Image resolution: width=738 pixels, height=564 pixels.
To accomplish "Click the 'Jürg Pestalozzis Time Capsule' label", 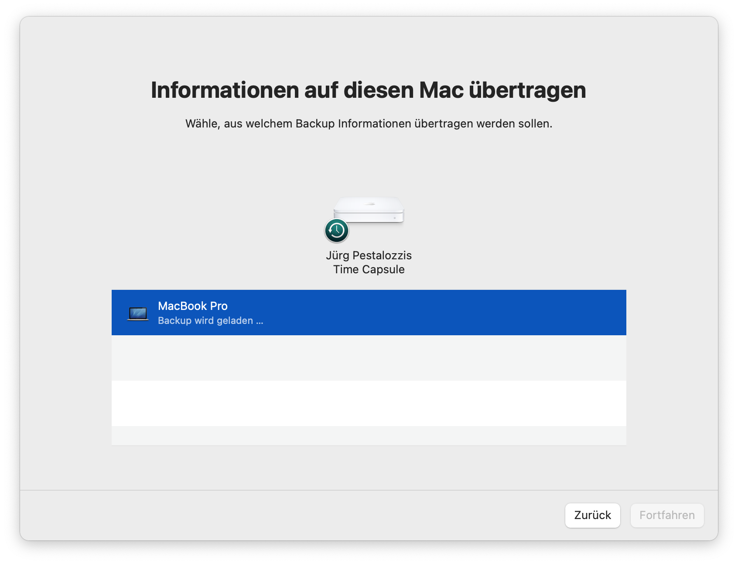I will pos(369,262).
